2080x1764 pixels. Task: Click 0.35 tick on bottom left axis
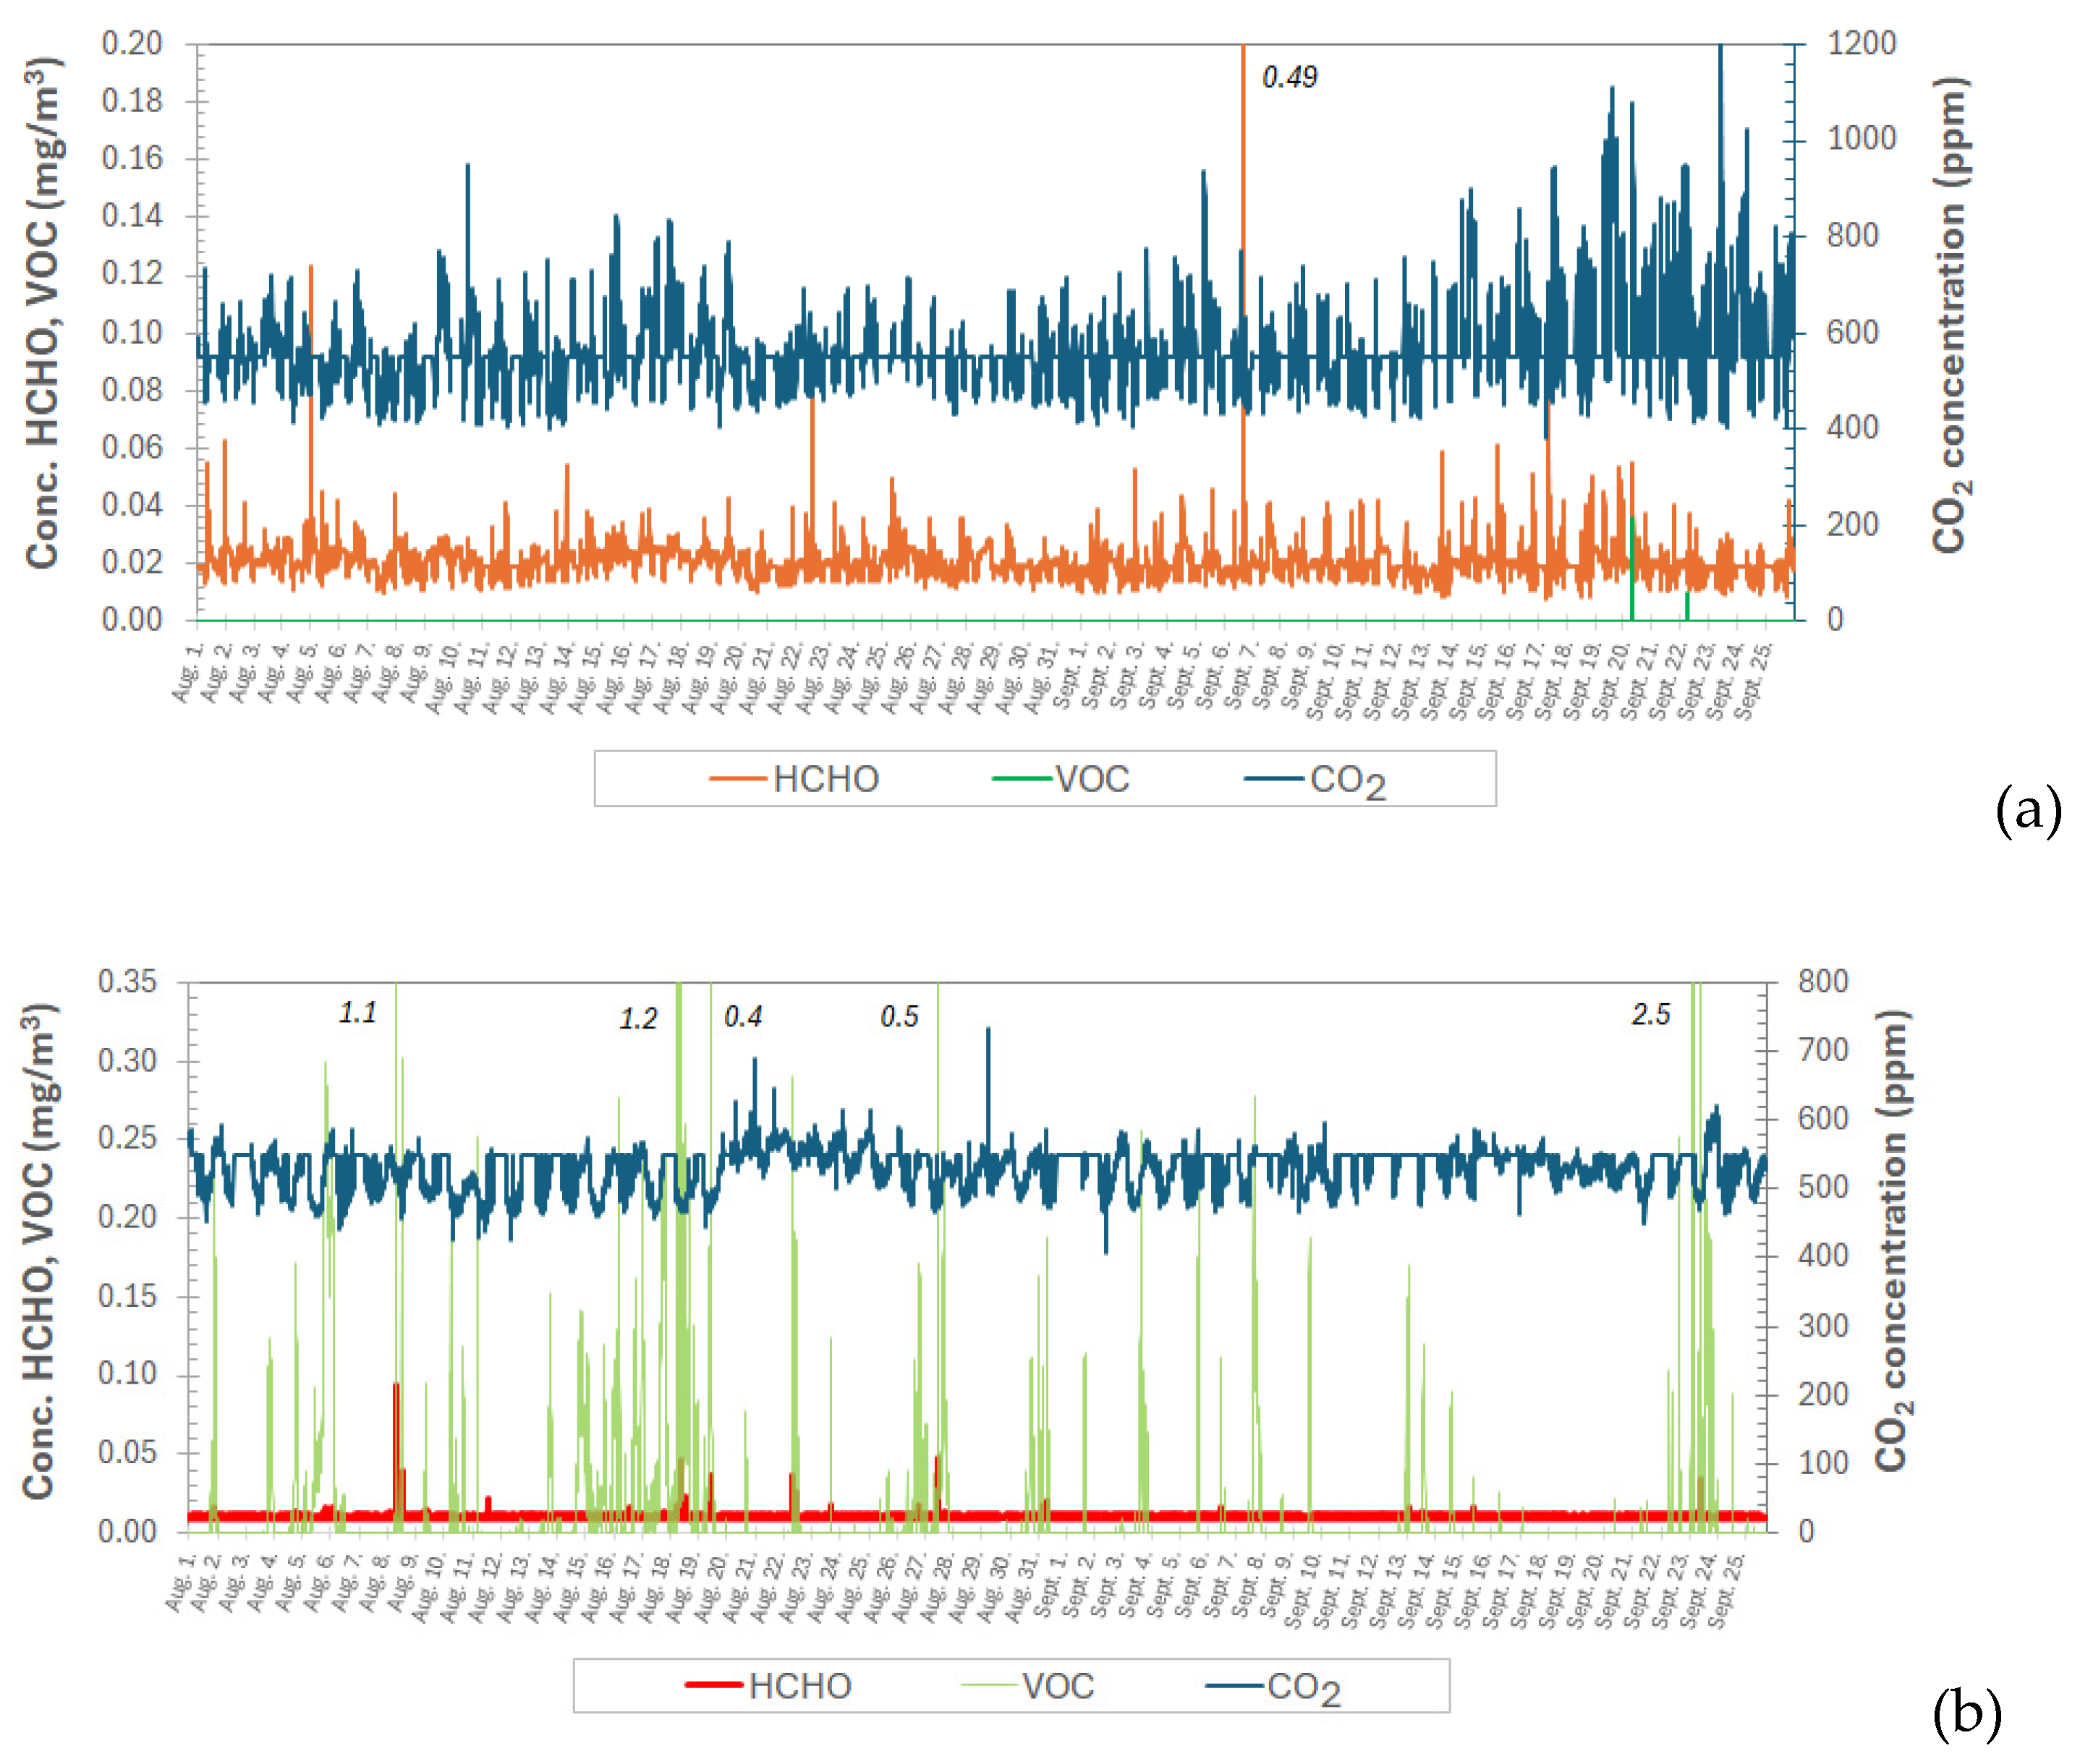pyautogui.click(x=127, y=981)
